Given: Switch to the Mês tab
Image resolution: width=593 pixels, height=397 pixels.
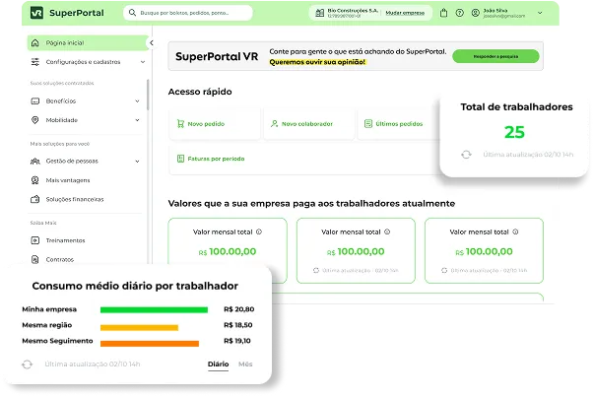Looking at the screenshot, I should pyautogui.click(x=245, y=364).
